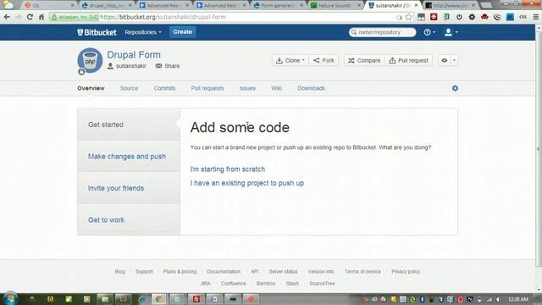Switch to the Commits tab
The width and height of the screenshot is (542, 305).
click(x=164, y=88)
